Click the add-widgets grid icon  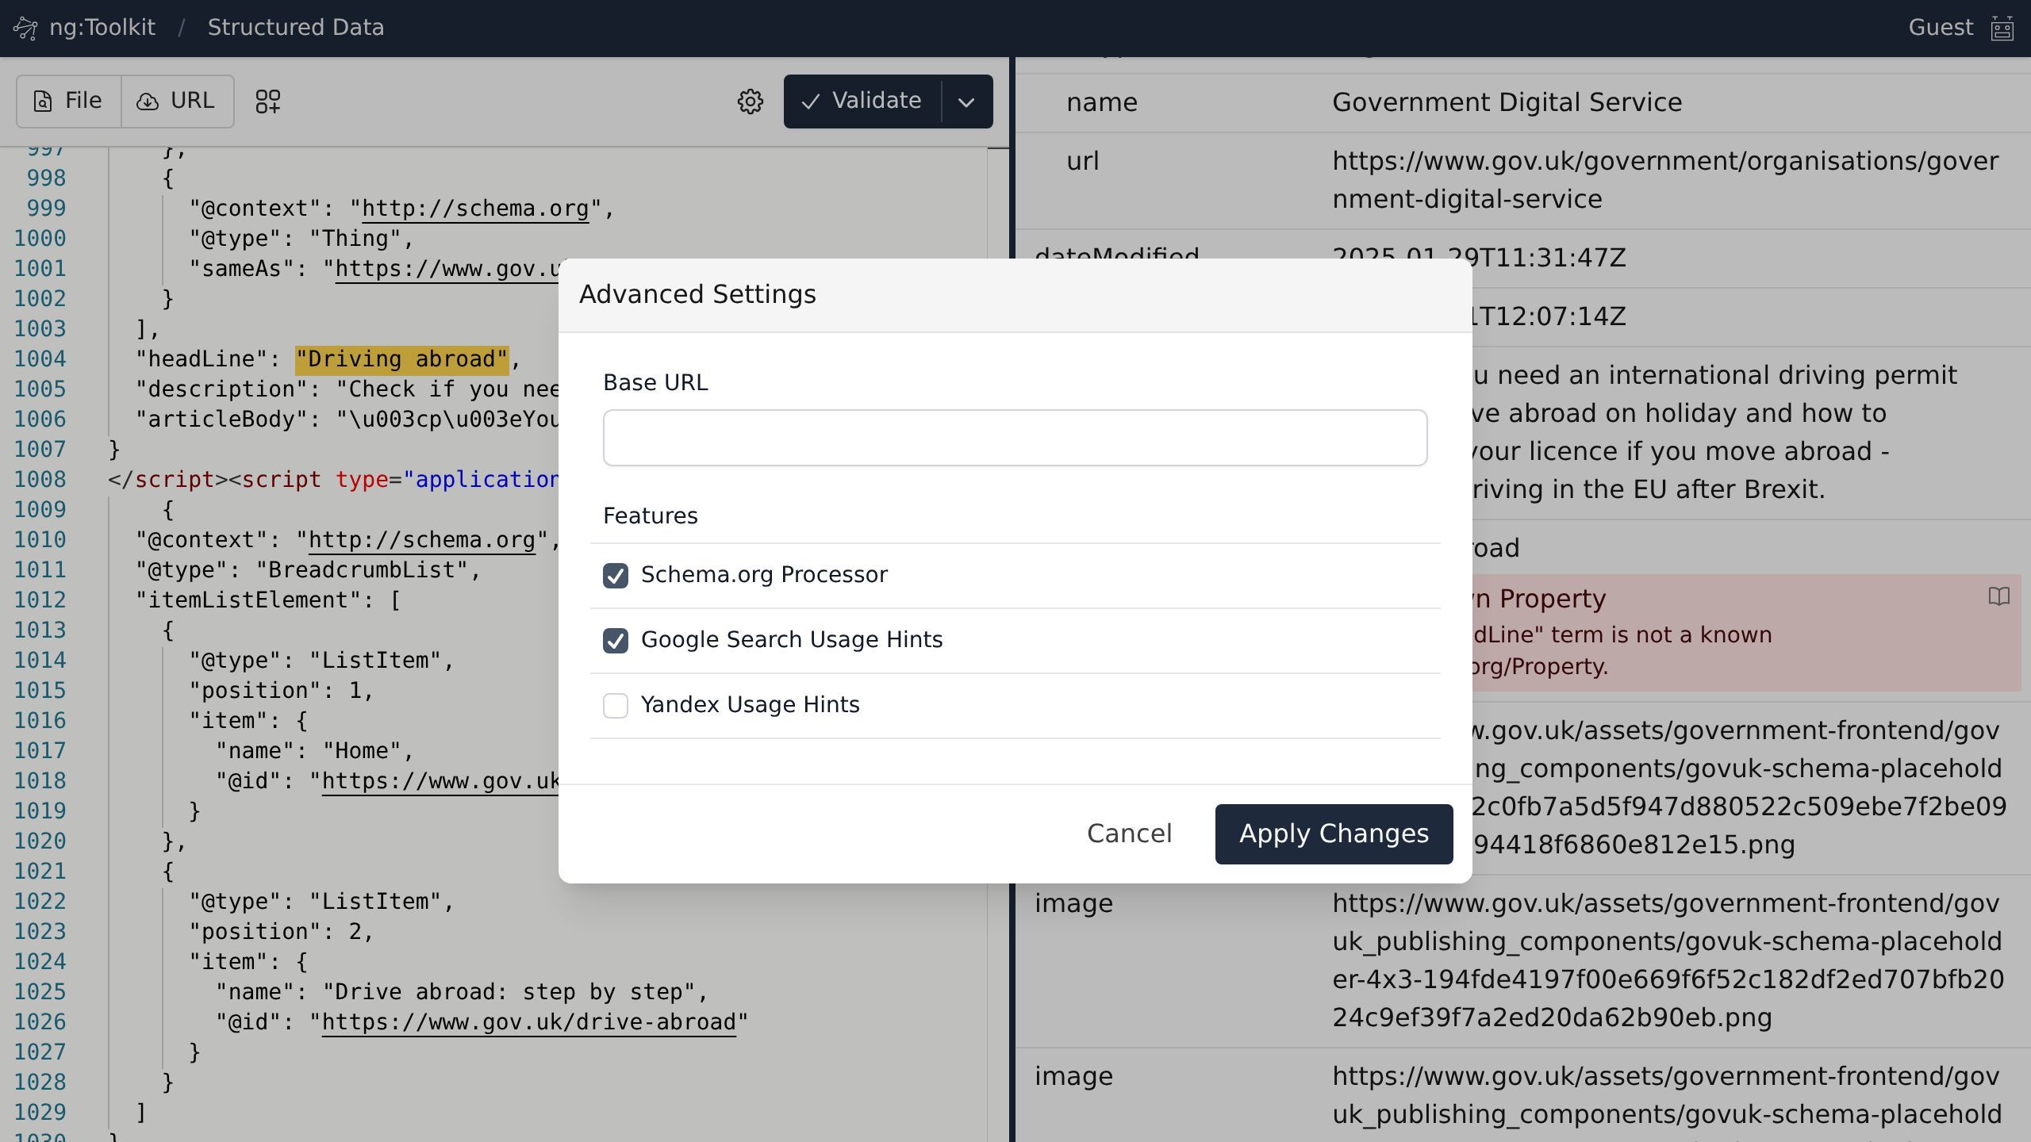pos(267,102)
